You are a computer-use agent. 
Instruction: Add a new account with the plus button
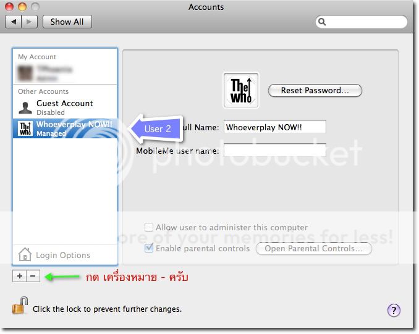20,276
